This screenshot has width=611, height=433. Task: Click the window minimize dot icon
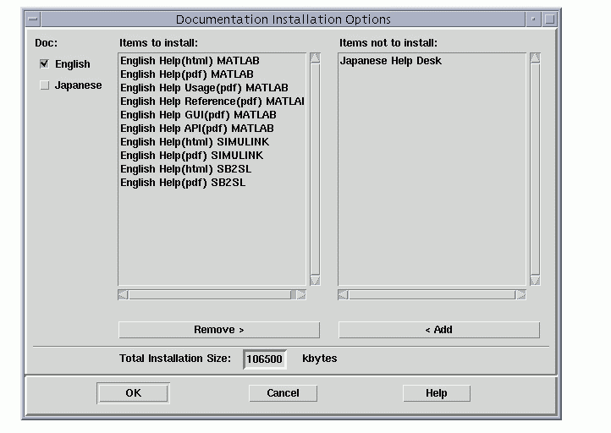point(533,19)
